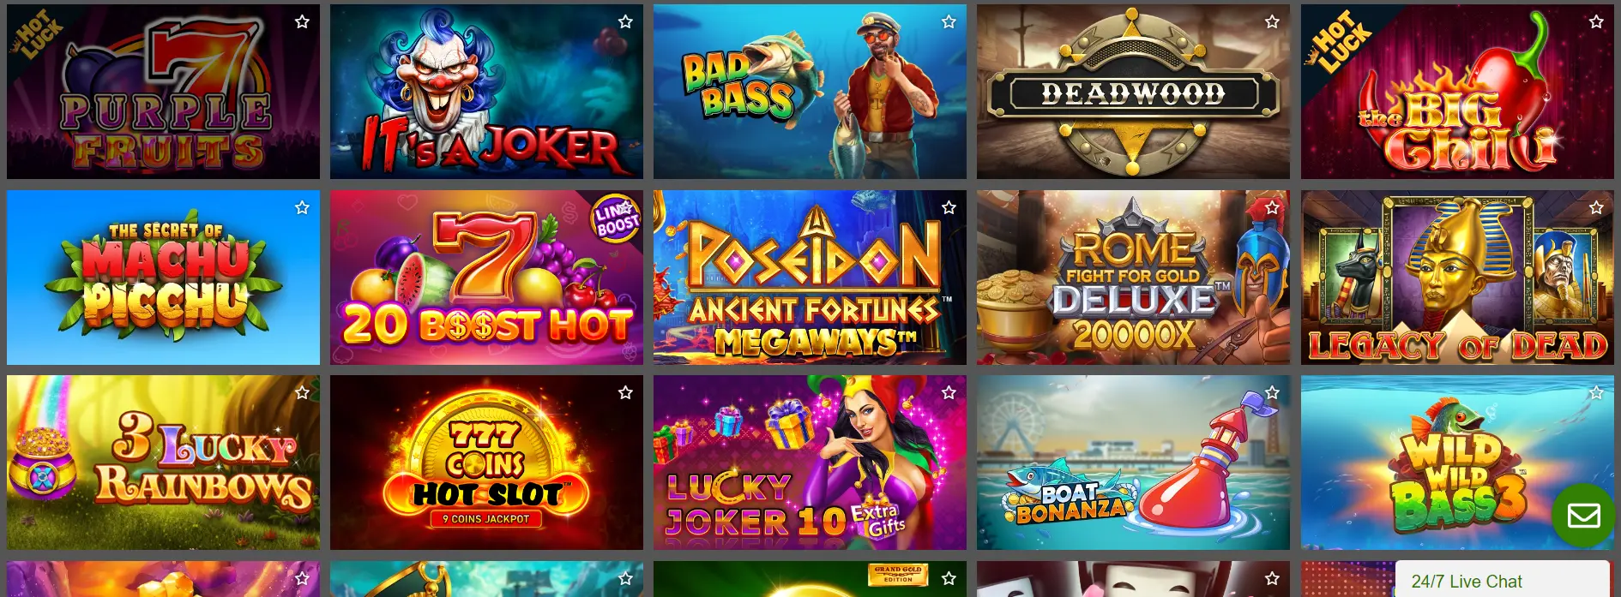1621x597 pixels.
Task: Play Rome Fight for Gold Deluxe
Action: coord(1133,278)
